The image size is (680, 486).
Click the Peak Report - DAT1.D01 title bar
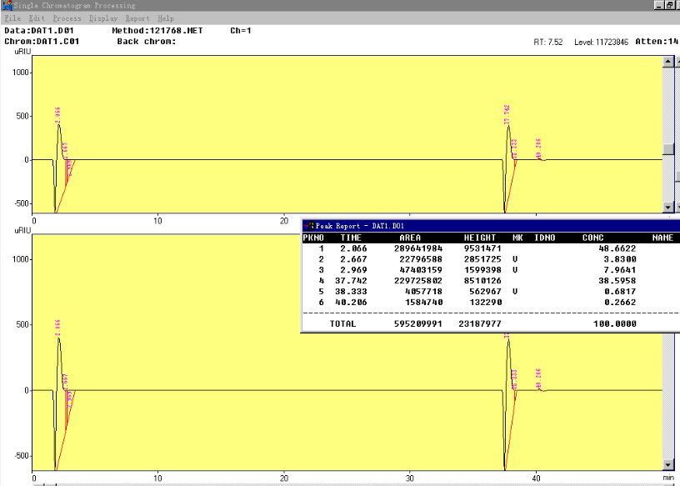(491, 226)
